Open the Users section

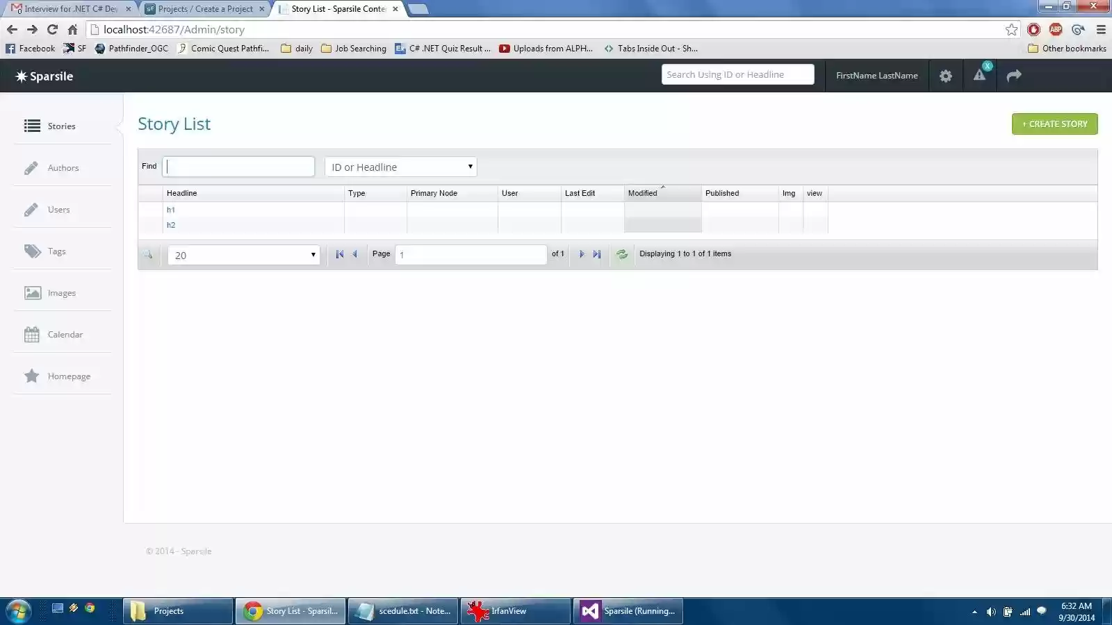click(58, 209)
